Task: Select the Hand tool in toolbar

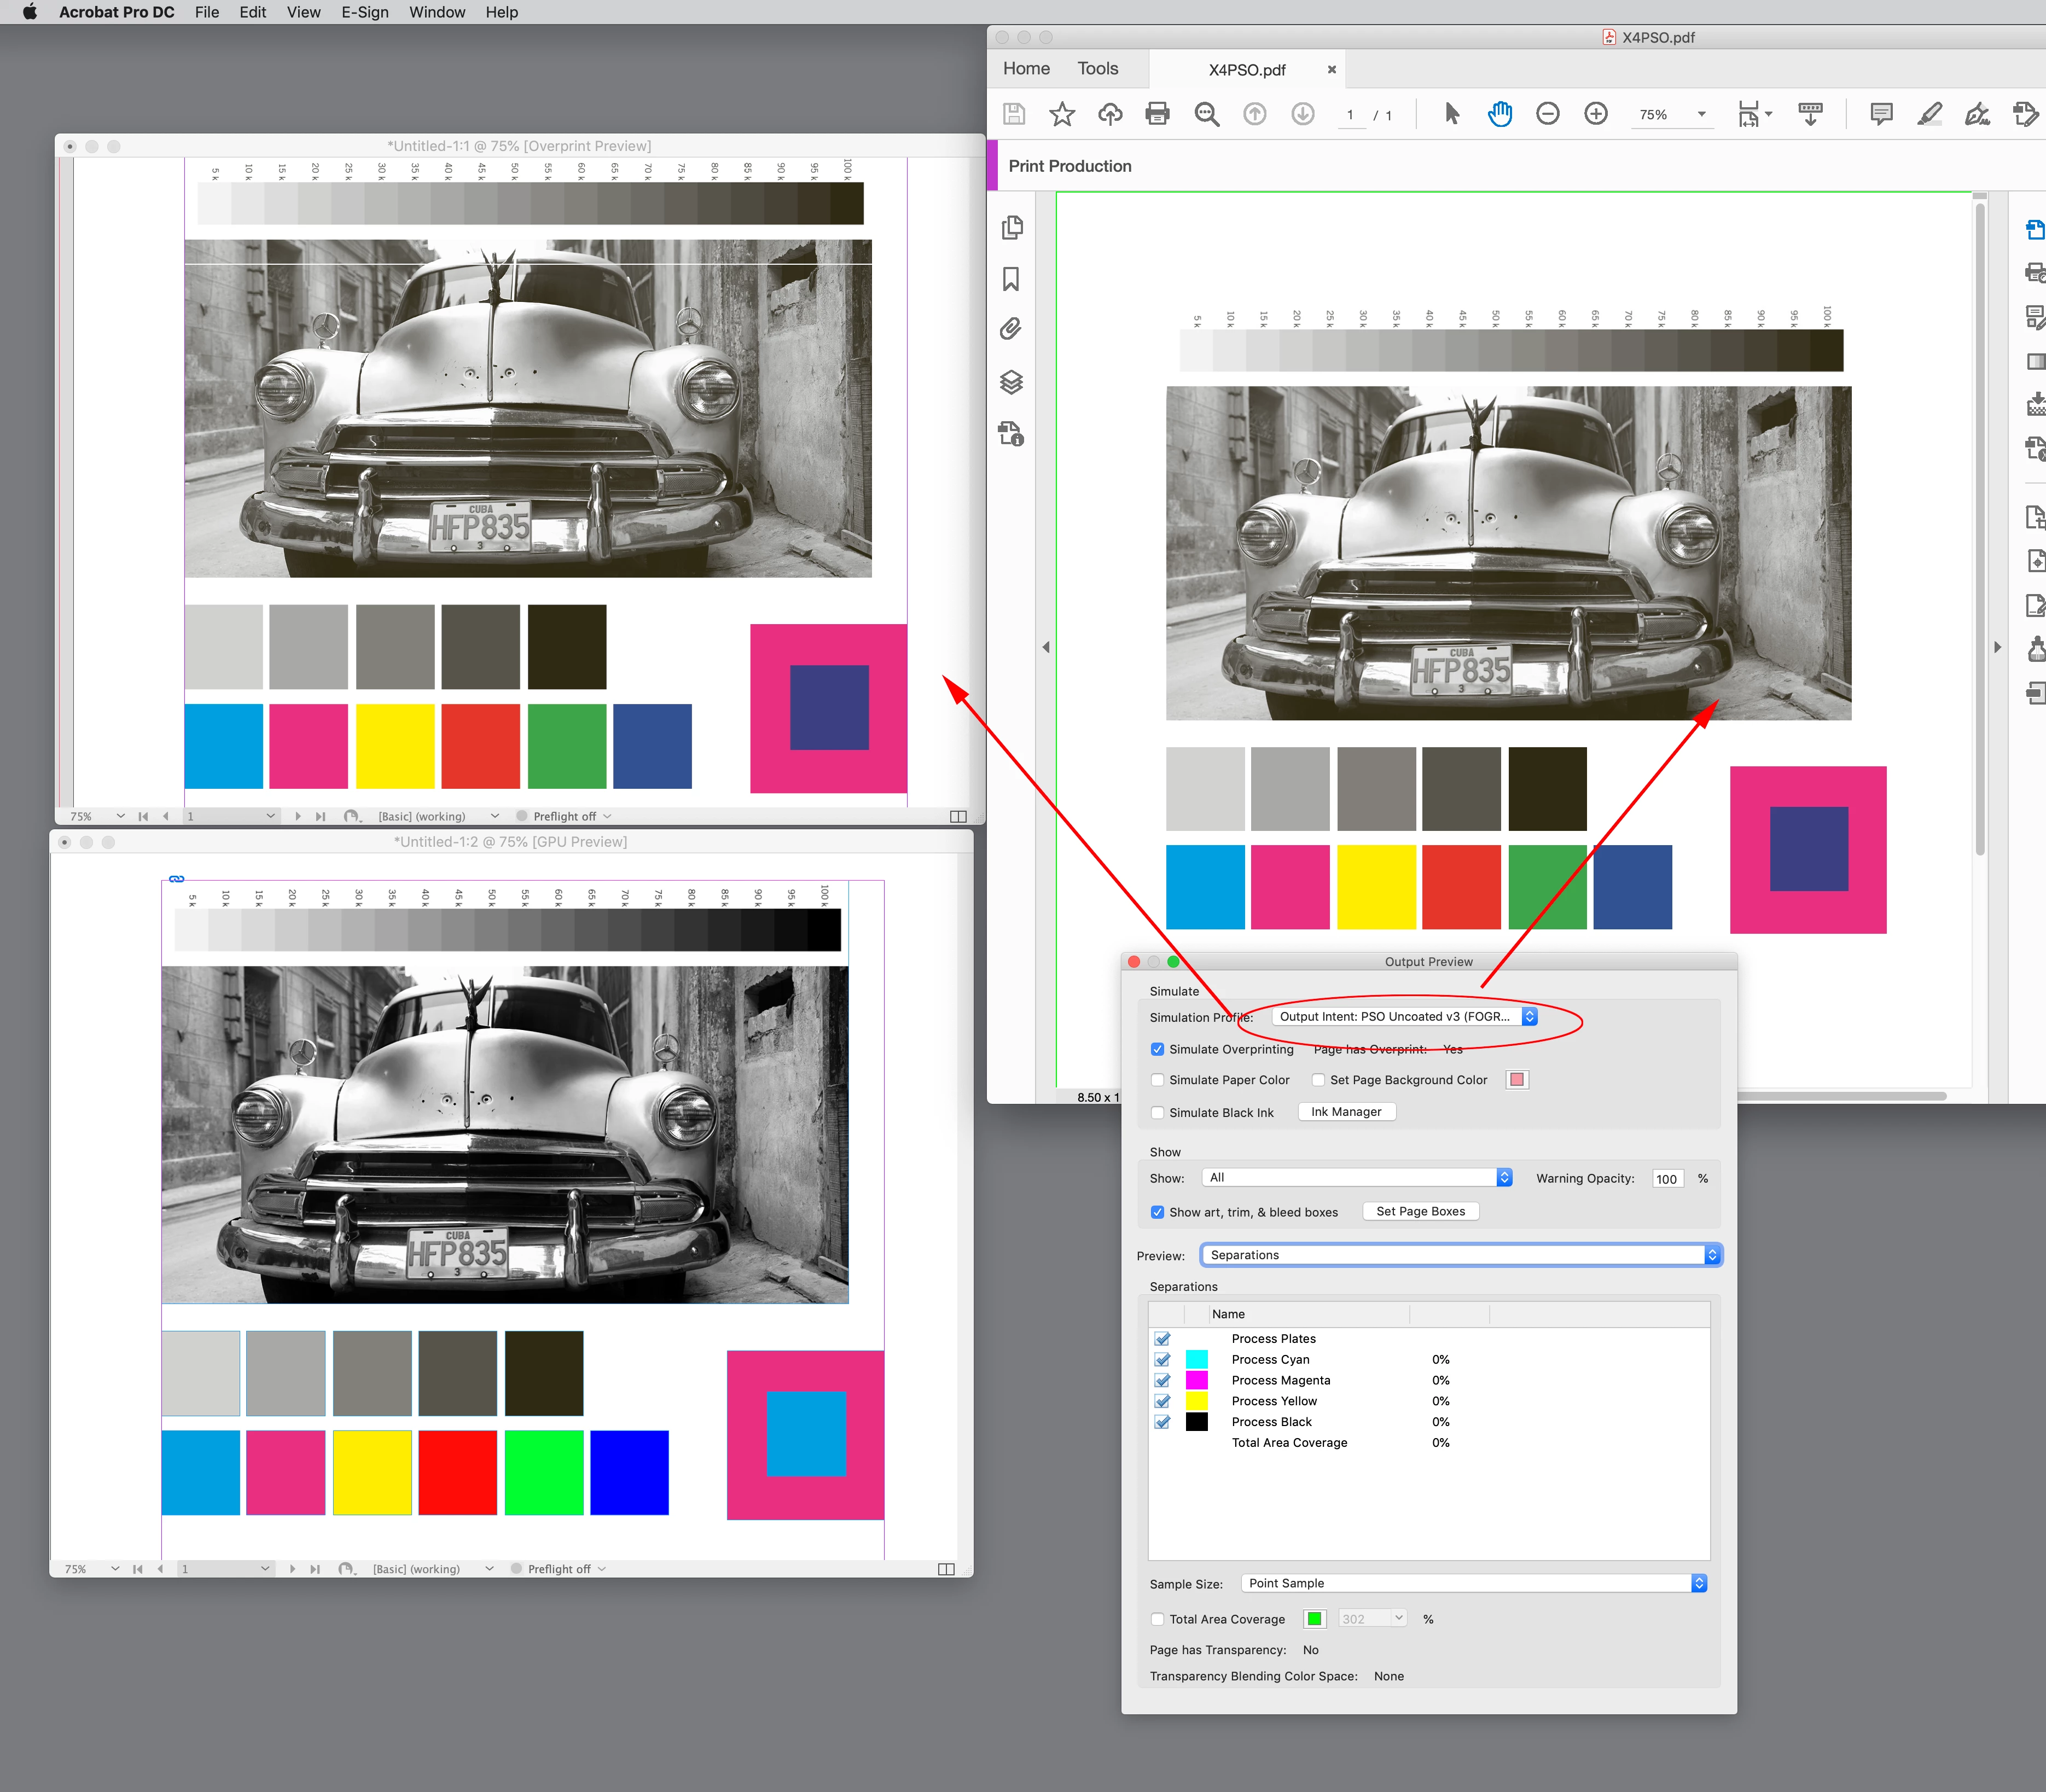Action: point(1499,114)
